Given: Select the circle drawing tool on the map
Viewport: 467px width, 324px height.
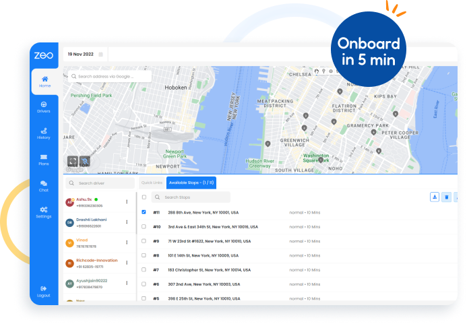Looking at the screenshot, I should point(331,71).
